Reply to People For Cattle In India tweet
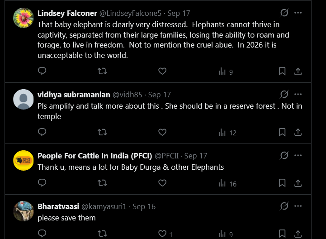326x239 pixels. coord(42,183)
